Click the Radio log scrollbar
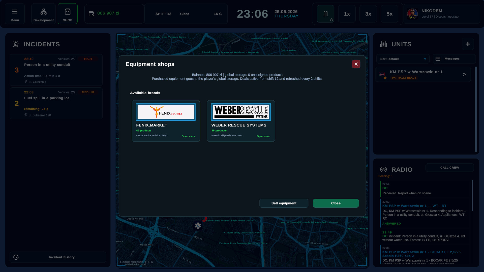The width and height of the screenshot is (484, 272). pyautogui.click(x=472, y=195)
